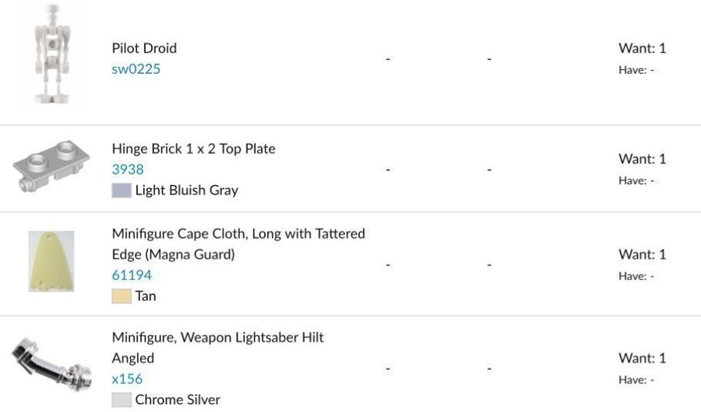Click the Chrome Silver color swatch
This screenshot has width=701, height=412.
coord(121,400)
